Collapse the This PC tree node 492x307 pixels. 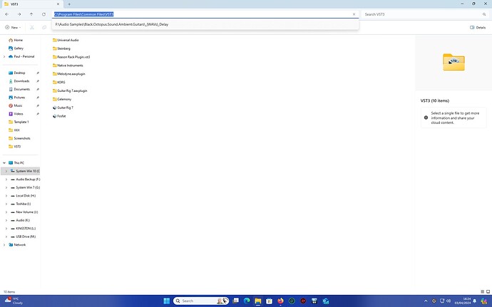coord(4,162)
